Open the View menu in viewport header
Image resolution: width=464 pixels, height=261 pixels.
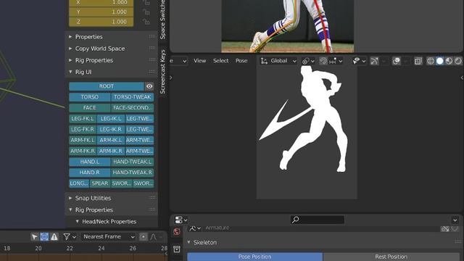pos(200,61)
